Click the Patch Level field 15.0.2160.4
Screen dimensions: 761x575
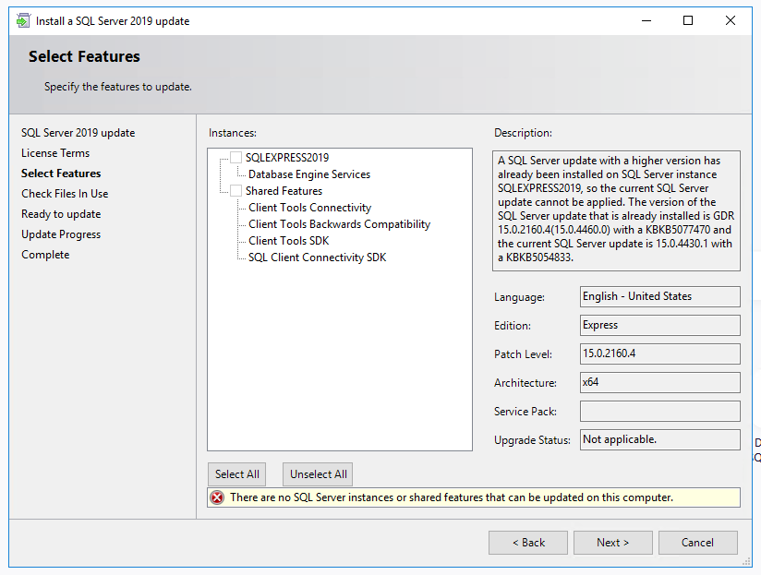[660, 353]
